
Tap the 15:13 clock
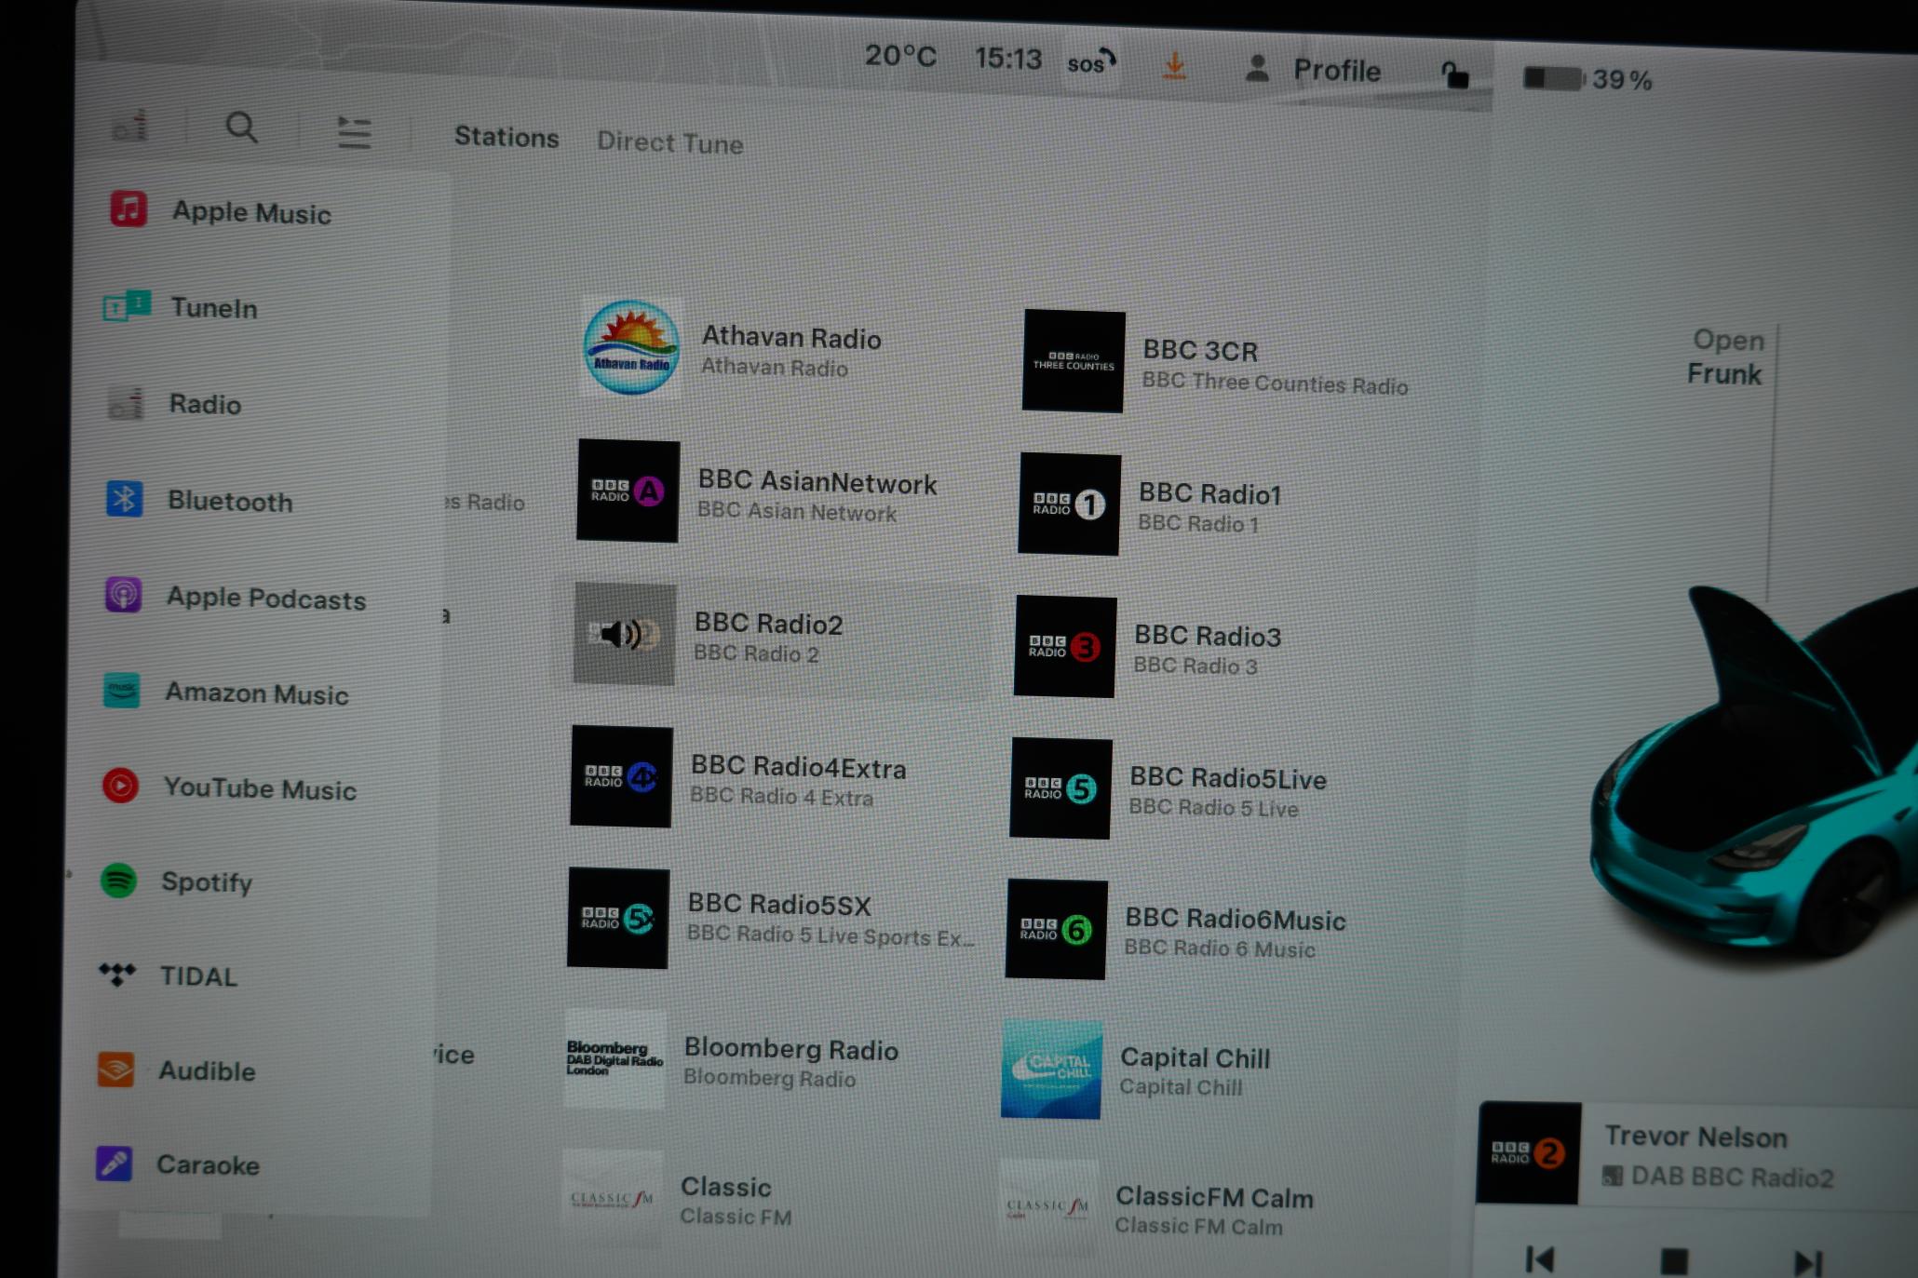tap(1008, 59)
